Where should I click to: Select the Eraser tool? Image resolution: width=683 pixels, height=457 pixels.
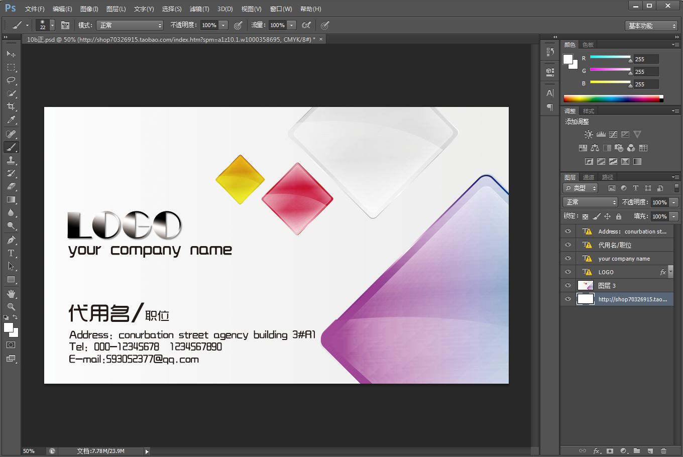[11, 186]
